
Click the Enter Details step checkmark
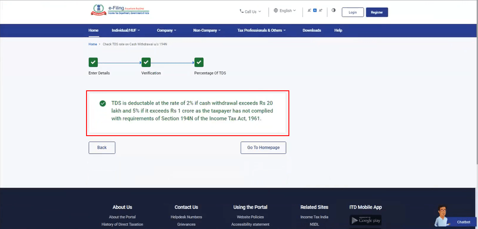(93, 62)
